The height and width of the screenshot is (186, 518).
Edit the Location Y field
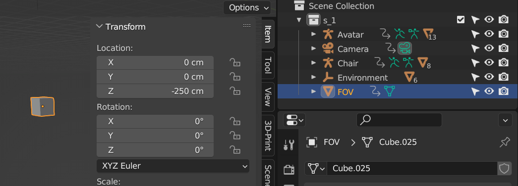155,77
